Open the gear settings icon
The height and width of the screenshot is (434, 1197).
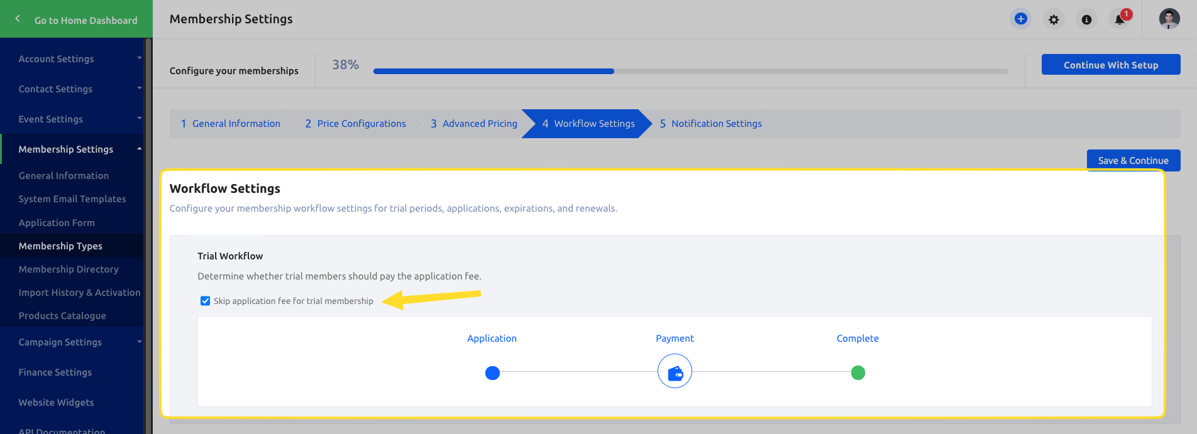pos(1054,19)
